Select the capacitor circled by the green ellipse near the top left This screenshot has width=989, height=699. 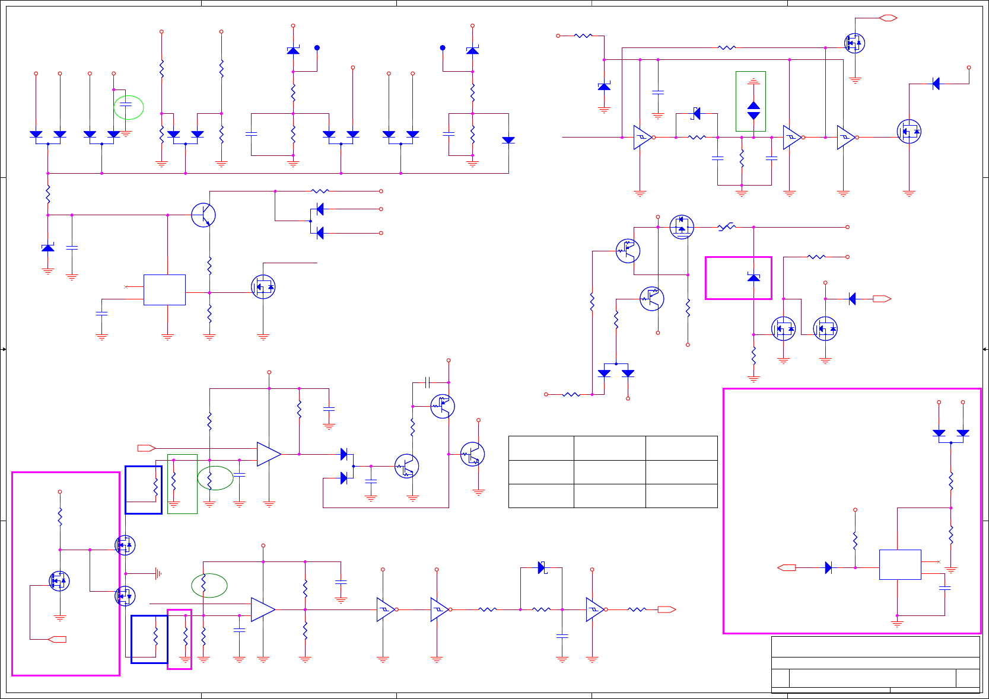click(x=126, y=104)
